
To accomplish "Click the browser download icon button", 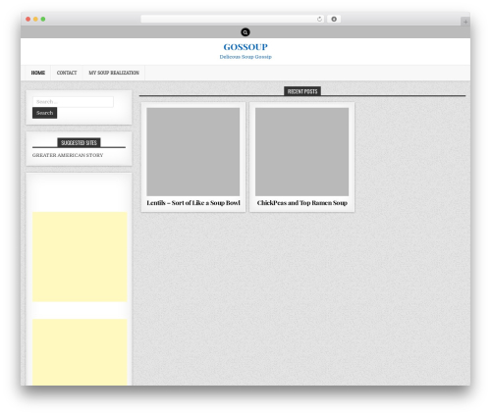I will click(x=334, y=19).
